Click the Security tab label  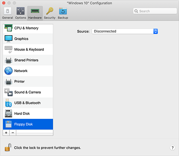point(50,18)
